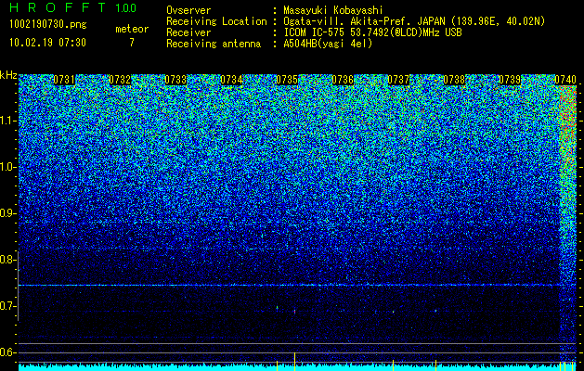Click the 0737 time label
Screen dimensions: 584x371
coord(398,80)
